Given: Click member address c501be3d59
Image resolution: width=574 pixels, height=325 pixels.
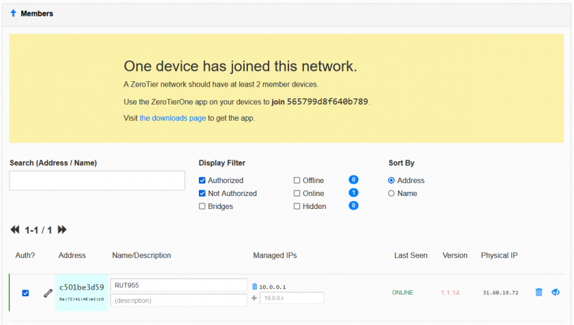Looking at the screenshot, I should [81, 287].
